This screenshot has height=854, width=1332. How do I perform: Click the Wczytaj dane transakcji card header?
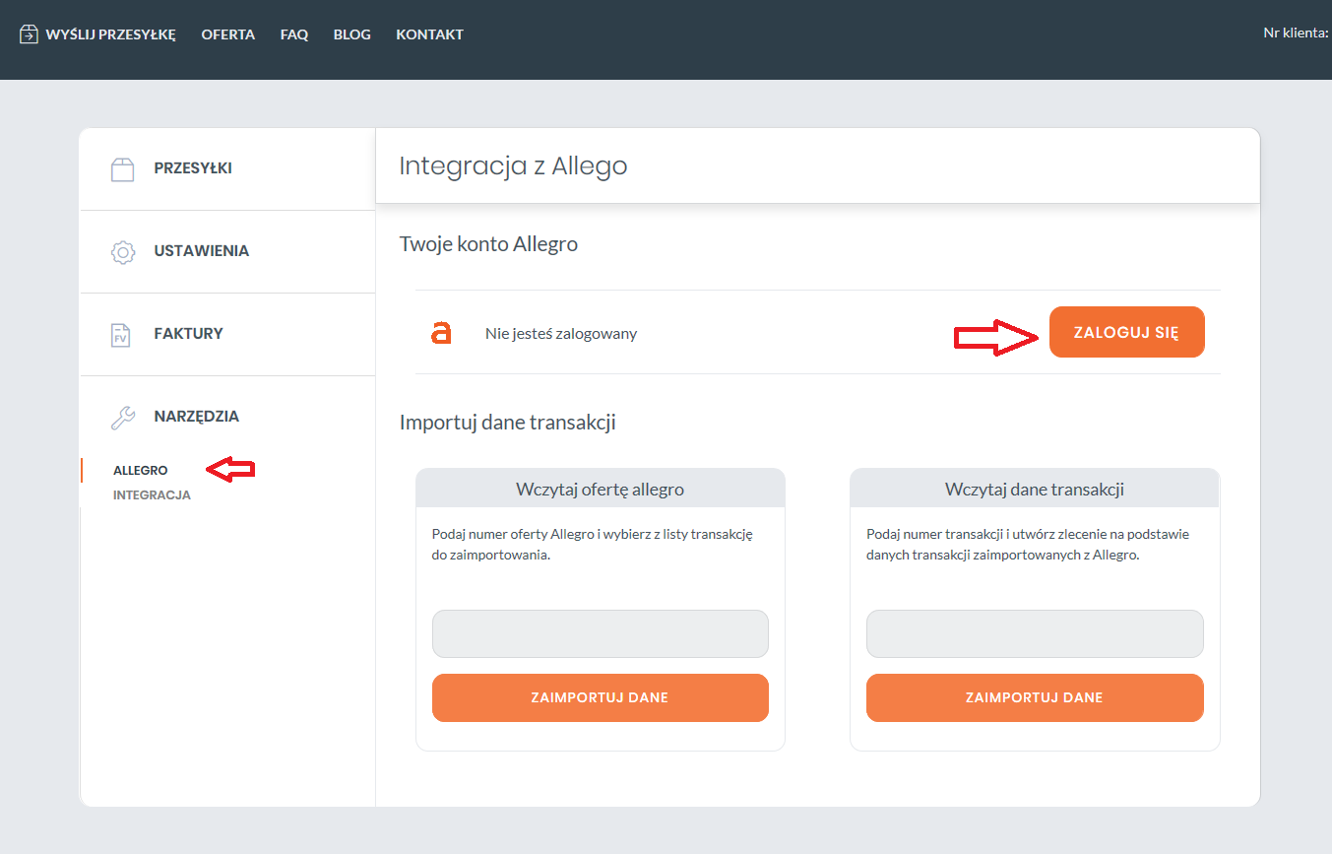coord(1035,489)
